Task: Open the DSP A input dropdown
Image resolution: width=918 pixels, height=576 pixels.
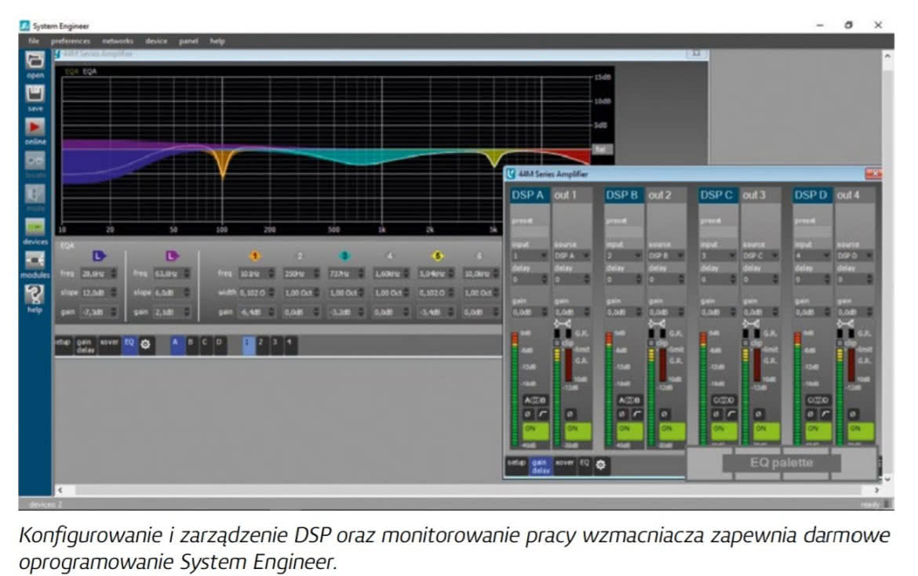Action: (x=530, y=256)
